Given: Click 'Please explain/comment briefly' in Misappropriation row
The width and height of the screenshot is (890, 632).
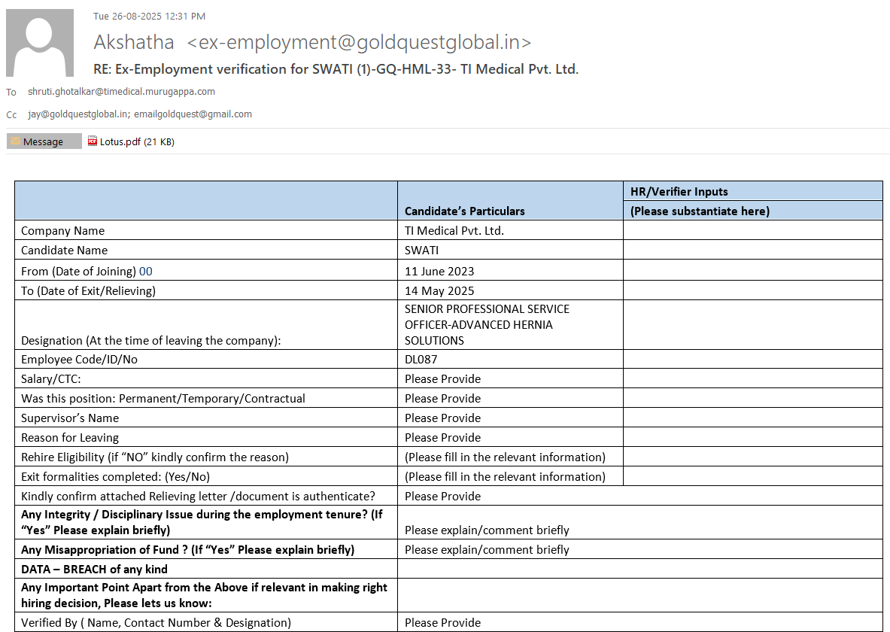Looking at the screenshot, I should tap(487, 550).
